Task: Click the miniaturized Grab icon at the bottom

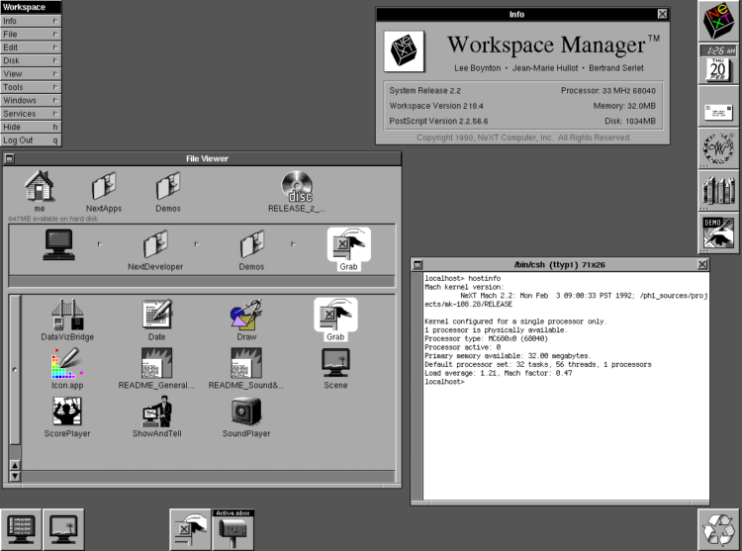Action: pos(190,529)
